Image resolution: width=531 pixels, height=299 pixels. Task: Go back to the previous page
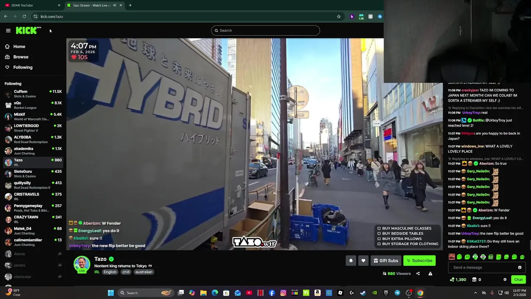pos(5,17)
